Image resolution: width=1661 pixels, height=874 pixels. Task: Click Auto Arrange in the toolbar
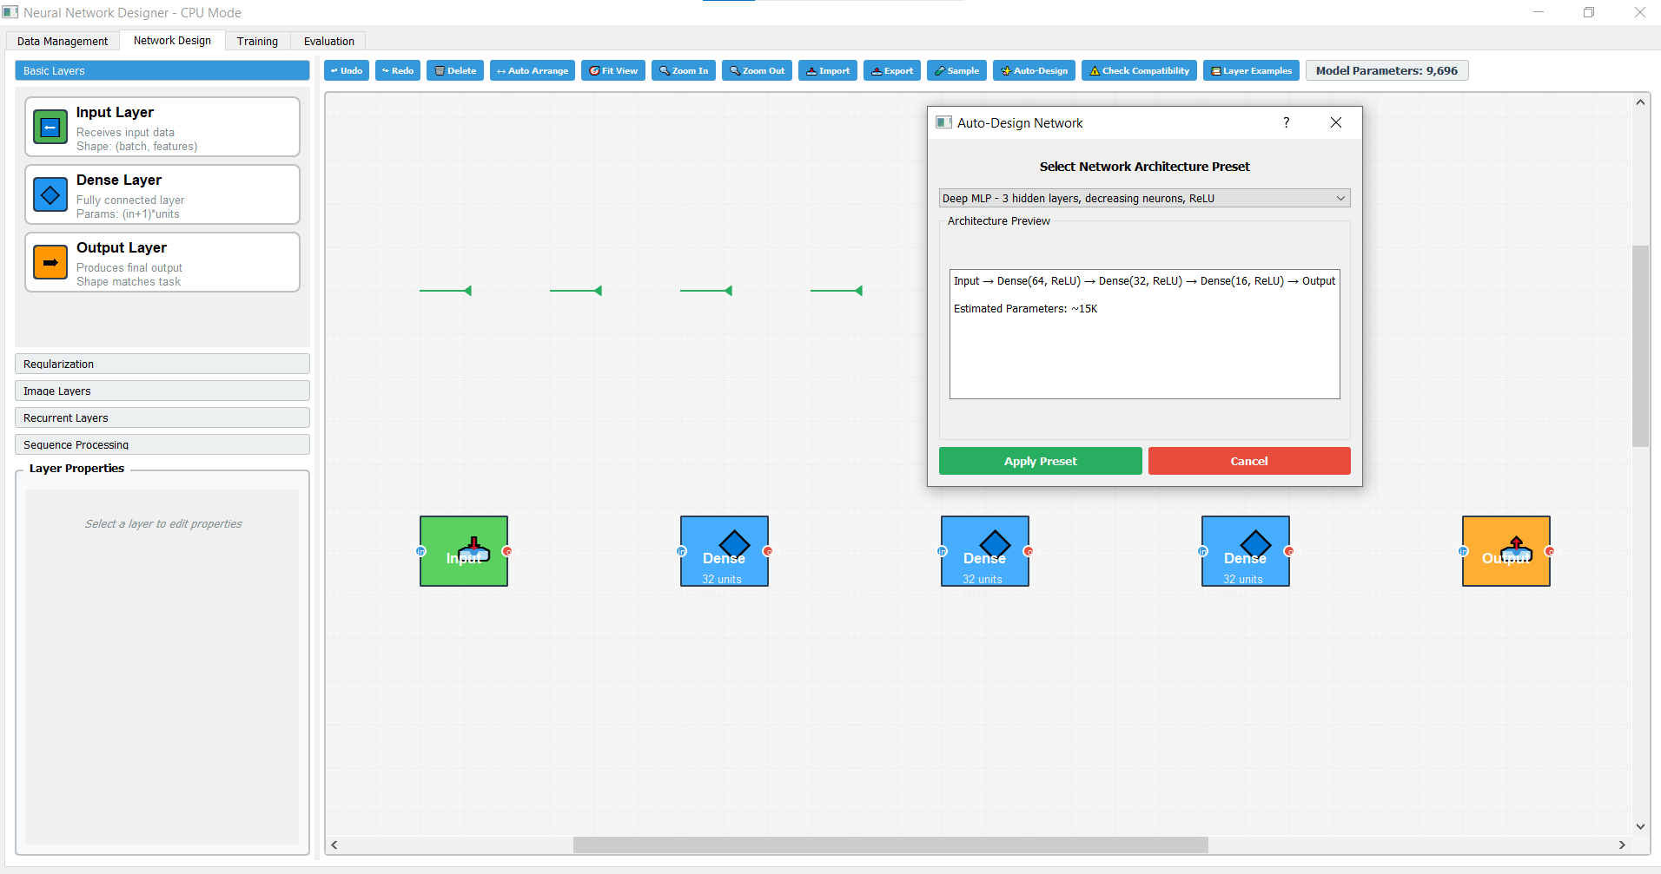pyautogui.click(x=533, y=71)
